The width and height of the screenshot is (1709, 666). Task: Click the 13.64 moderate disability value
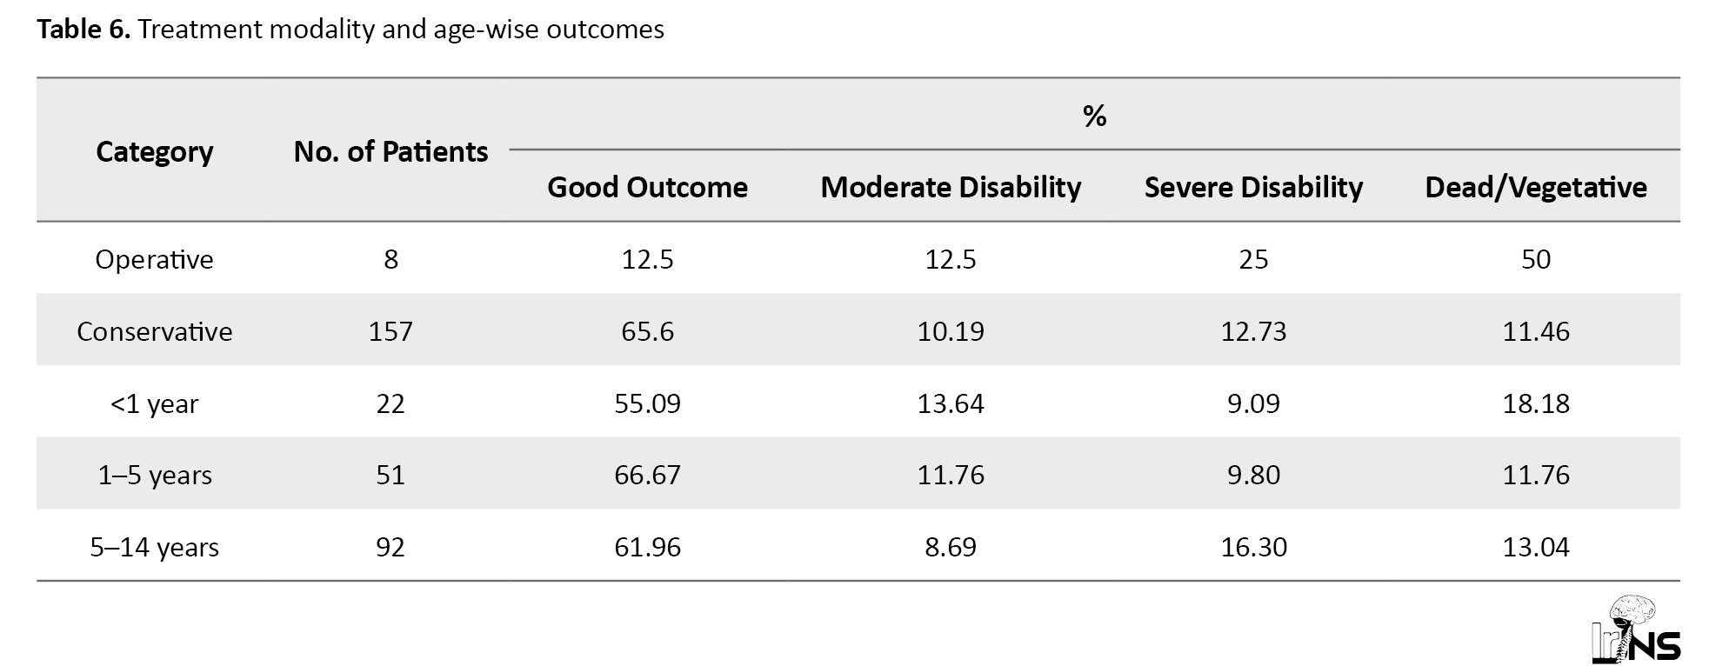coord(951,403)
